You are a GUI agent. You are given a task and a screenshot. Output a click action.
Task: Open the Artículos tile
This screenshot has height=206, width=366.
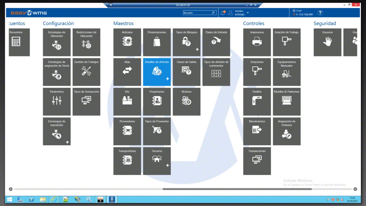click(x=127, y=42)
